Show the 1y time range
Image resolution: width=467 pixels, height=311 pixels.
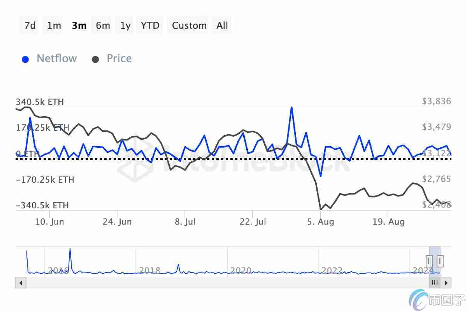coord(125,26)
